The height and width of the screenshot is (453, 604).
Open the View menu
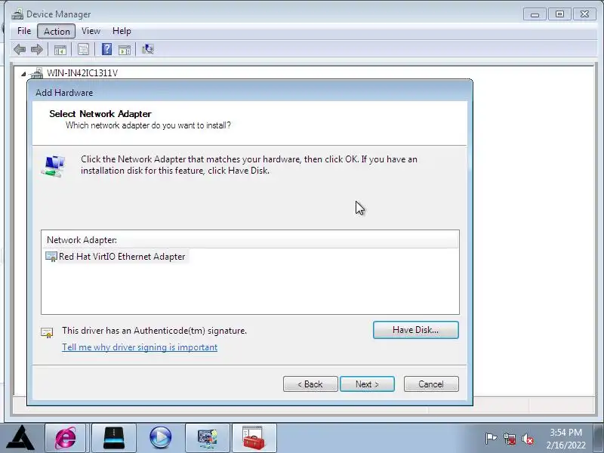(x=91, y=31)
